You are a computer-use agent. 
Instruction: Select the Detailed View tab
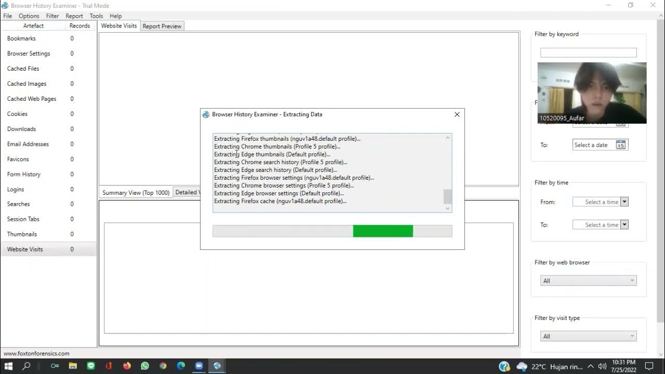[x=187, y=192]
